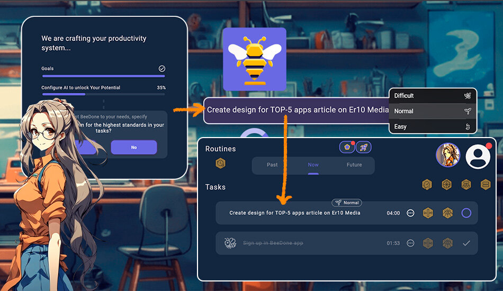This screenshot has height=291, width=503.
Task: Click the Routines heading
Action: pos(220,149)
